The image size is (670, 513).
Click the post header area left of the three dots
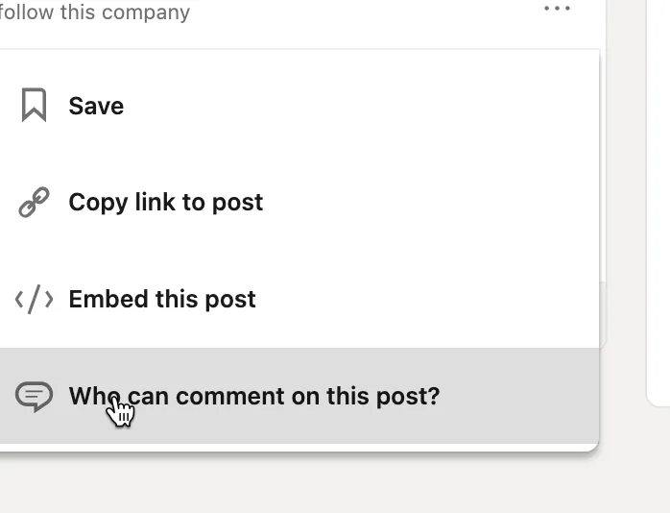coord(384,12)
